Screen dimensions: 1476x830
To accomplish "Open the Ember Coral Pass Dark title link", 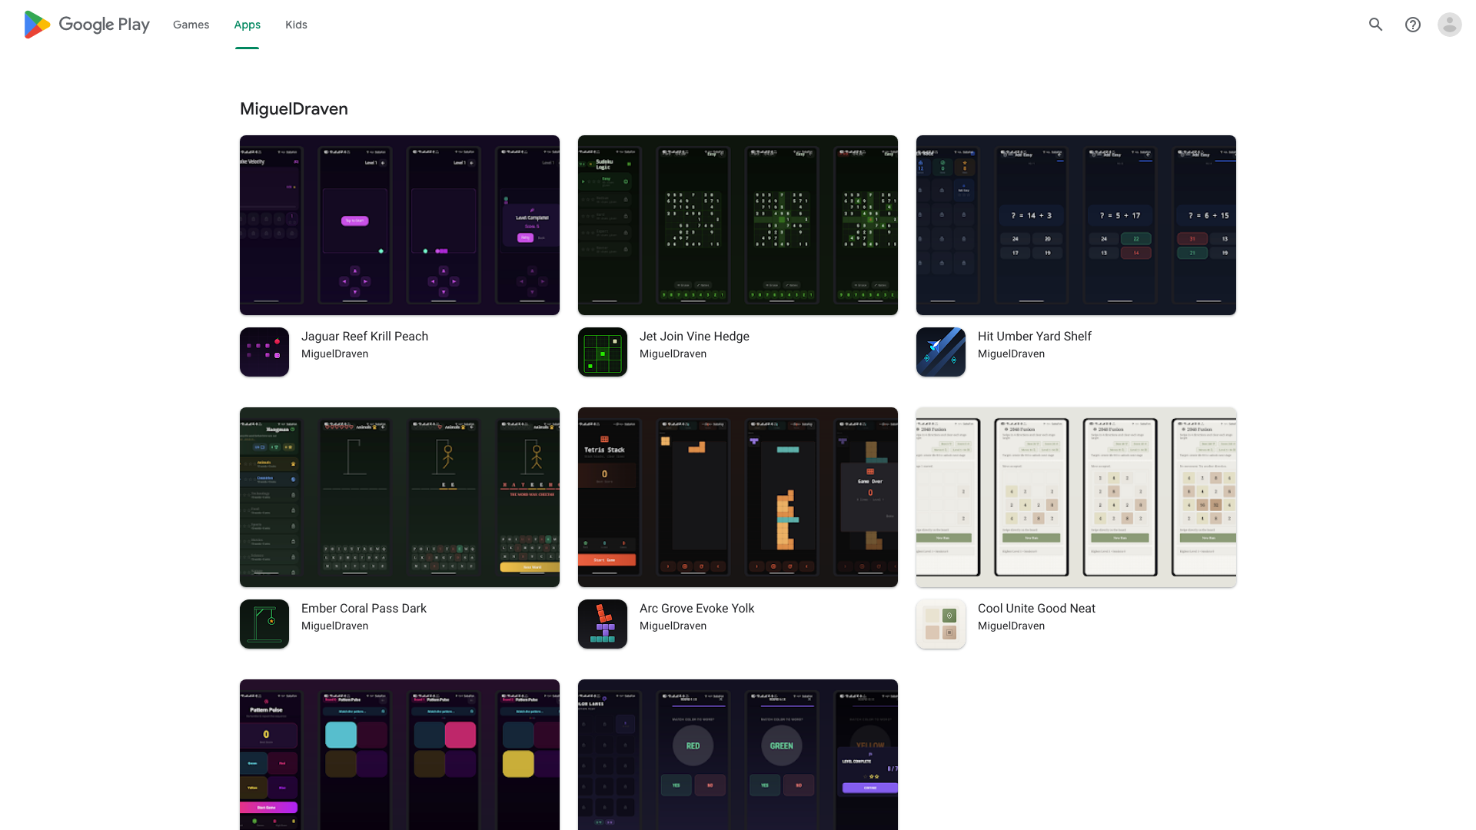I will (364, 608).
